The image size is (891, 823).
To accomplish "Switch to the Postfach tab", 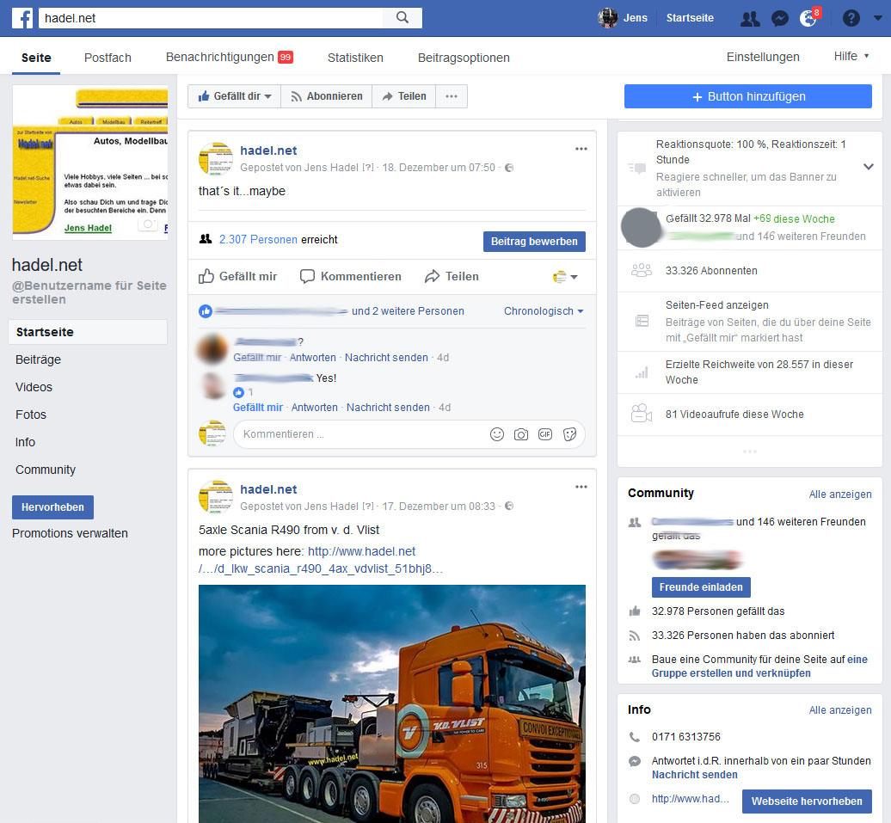I will pos(108,58).
